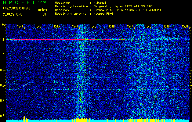Screen dimensions: 192x122
Task: Click the Receiver AirSpy mini text
Action: pos(127,10)
